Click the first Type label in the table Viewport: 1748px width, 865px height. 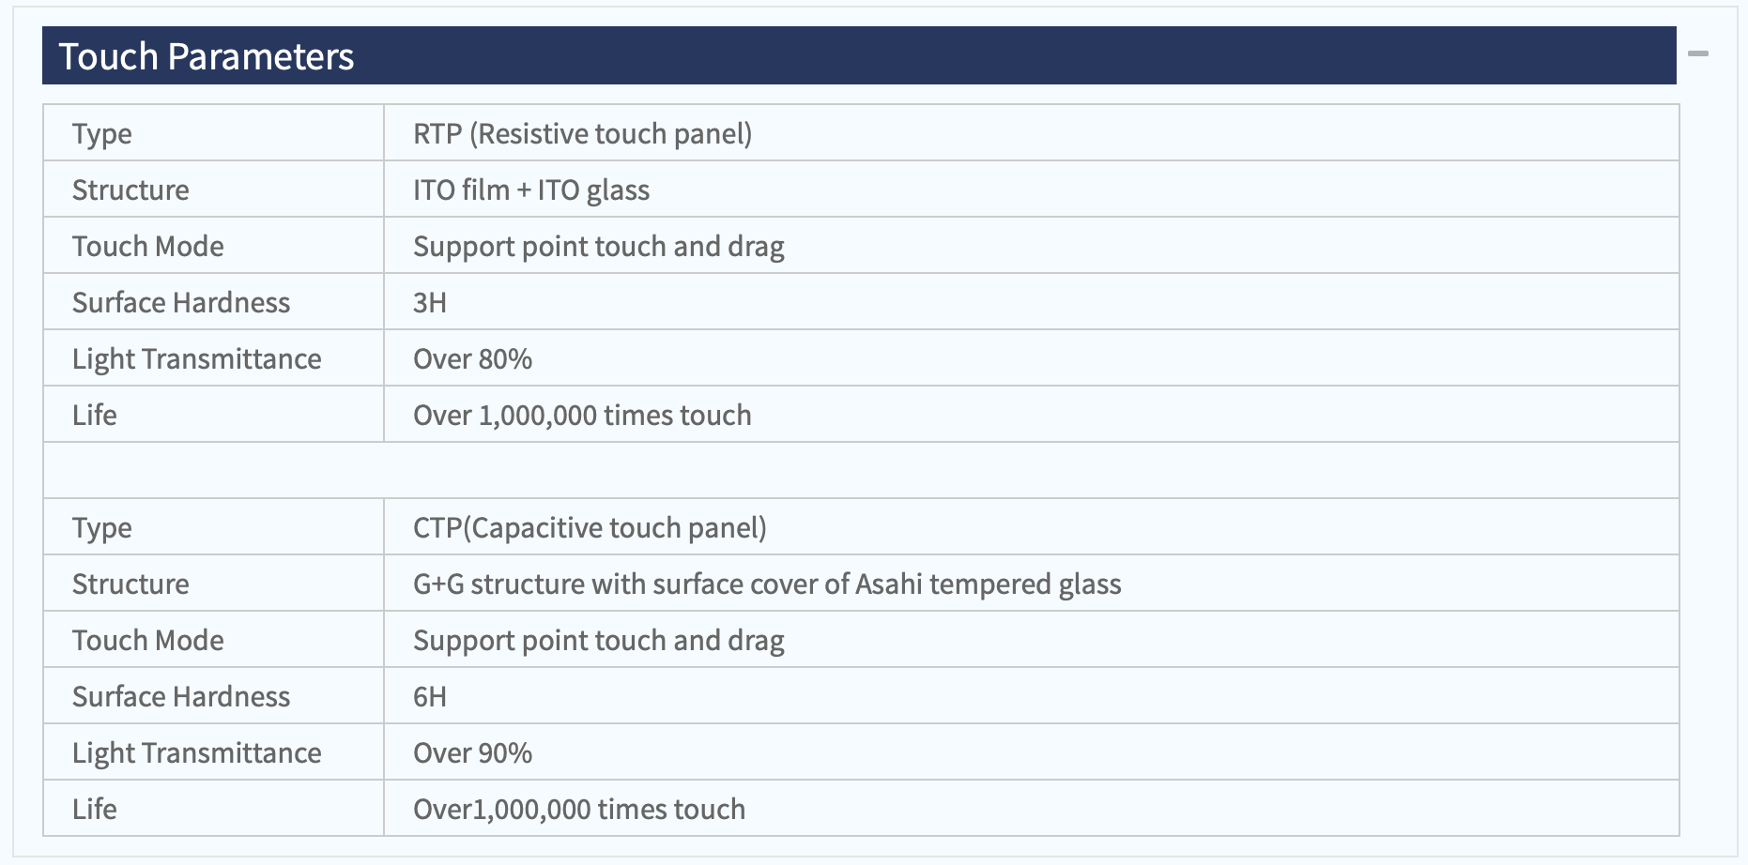coord(101,134)
